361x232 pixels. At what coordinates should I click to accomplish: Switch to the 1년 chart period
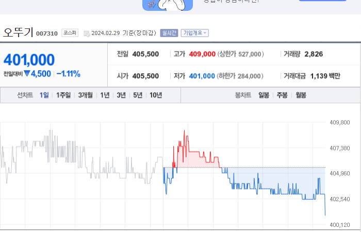[105, 95]
